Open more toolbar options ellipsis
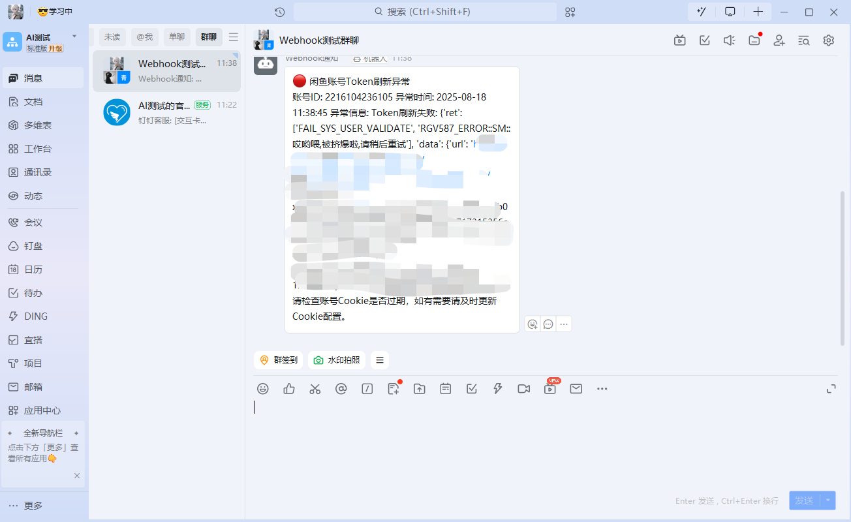851x522 pixels. [602, 389]
